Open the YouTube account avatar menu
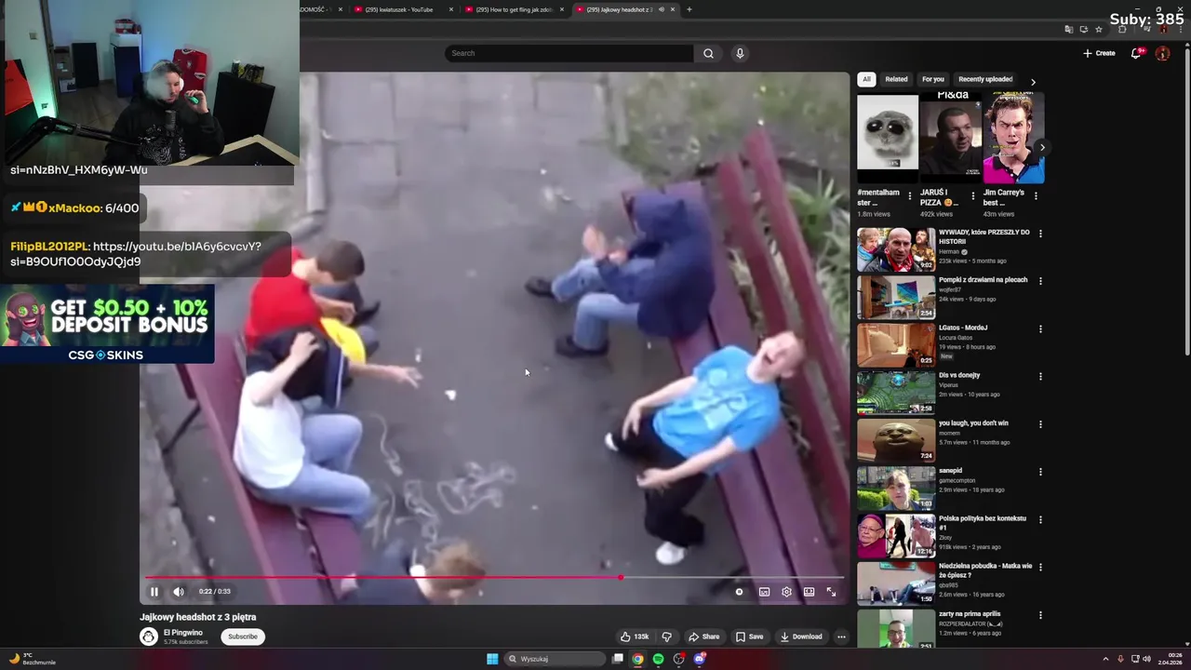 [x=1162, y=53]
